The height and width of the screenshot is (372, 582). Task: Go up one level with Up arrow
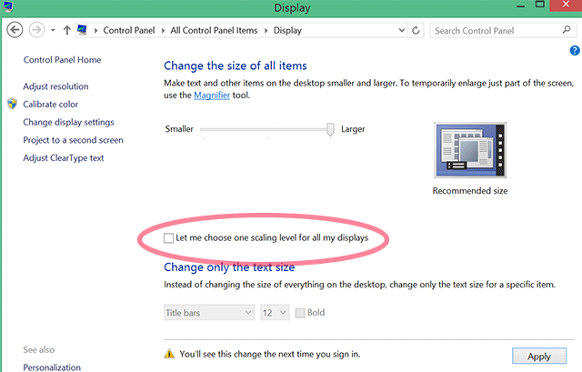66,30
